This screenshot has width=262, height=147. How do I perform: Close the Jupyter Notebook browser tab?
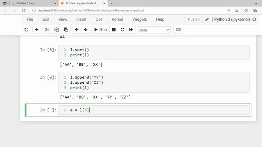[104, 3]
